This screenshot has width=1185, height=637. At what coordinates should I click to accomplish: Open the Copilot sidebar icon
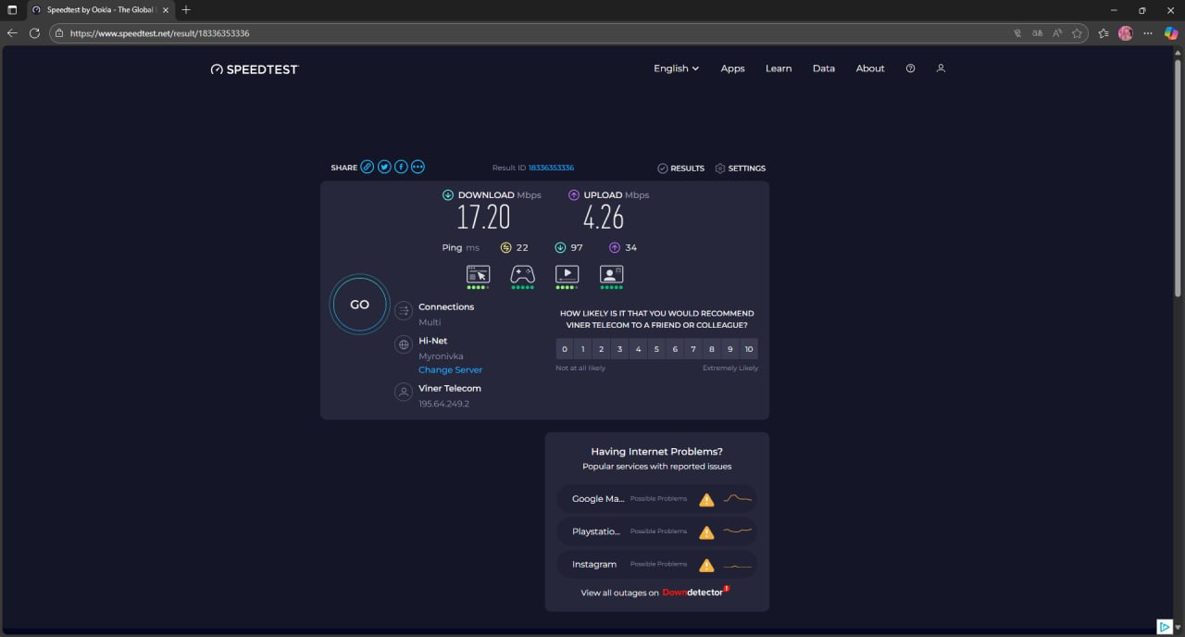tap(1172, 33)
